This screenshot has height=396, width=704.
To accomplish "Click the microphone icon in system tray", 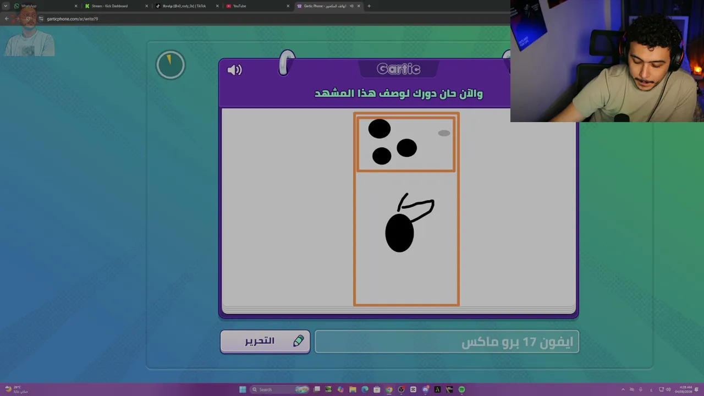I will [641, 389].
